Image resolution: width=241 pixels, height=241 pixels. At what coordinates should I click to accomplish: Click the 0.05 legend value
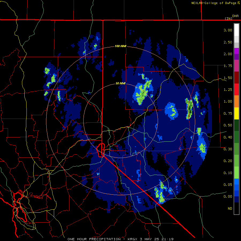pos(228,185)
